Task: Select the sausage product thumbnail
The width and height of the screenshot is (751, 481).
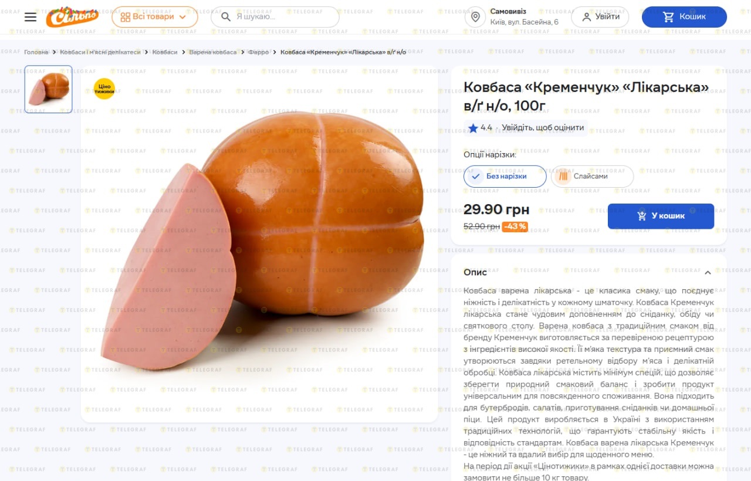Action: click(x=49, y=89)
